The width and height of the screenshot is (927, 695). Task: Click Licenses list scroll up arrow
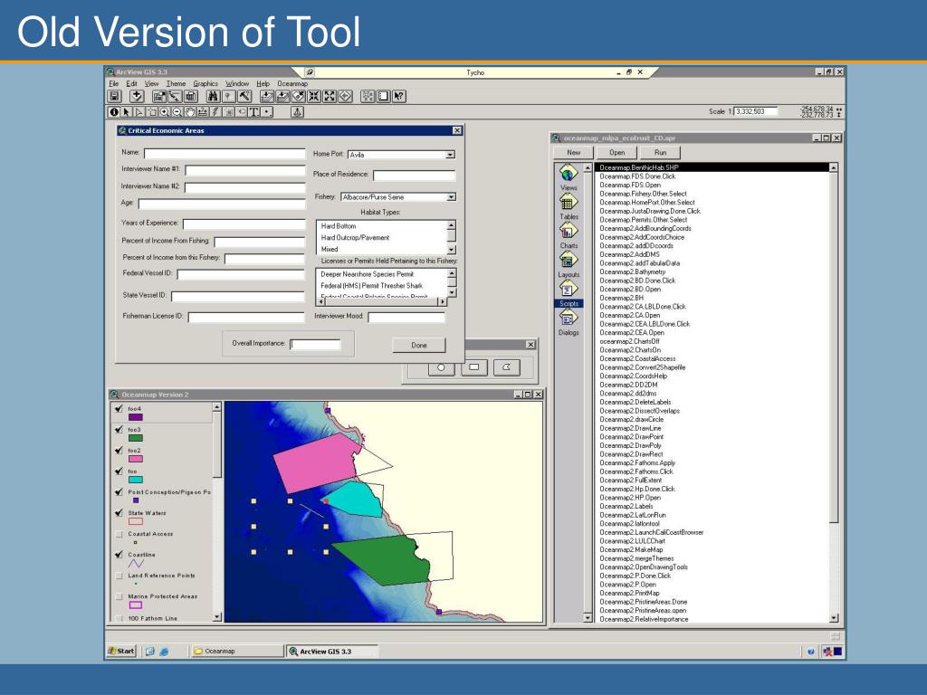453,273
